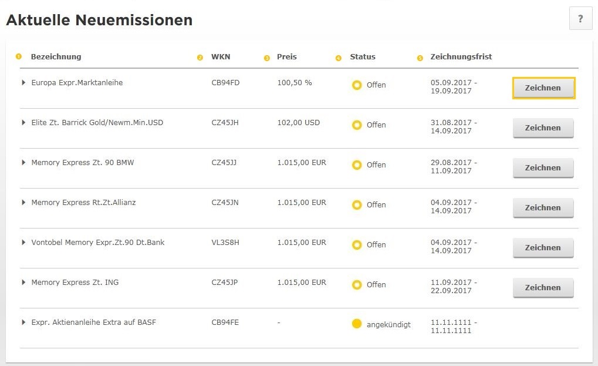Select the Memory Express Rt.Zt.Allianz name
This screenshot has width=598, height=366.
(83, 202)
